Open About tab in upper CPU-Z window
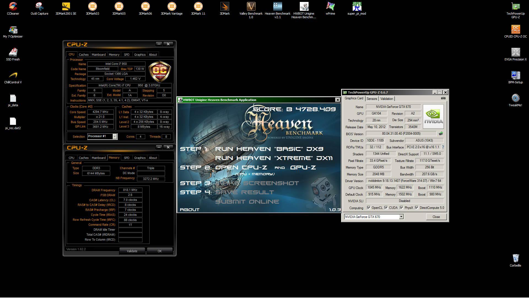Screen dimensions: 529x298 (153, 55)
